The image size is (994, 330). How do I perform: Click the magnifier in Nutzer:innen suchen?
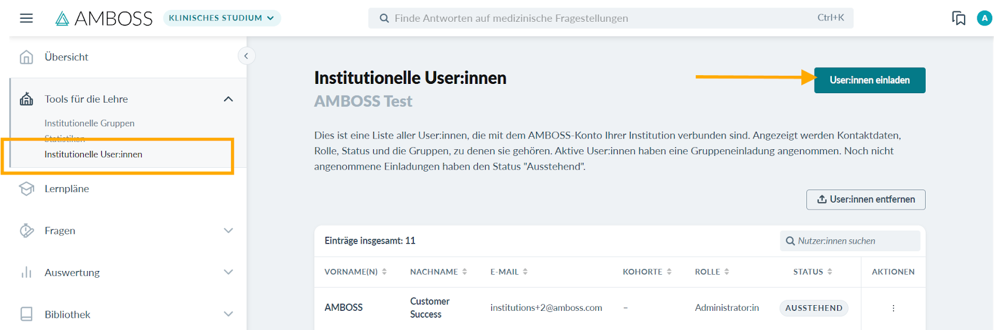pyautogui.click(x=790, y=241)
